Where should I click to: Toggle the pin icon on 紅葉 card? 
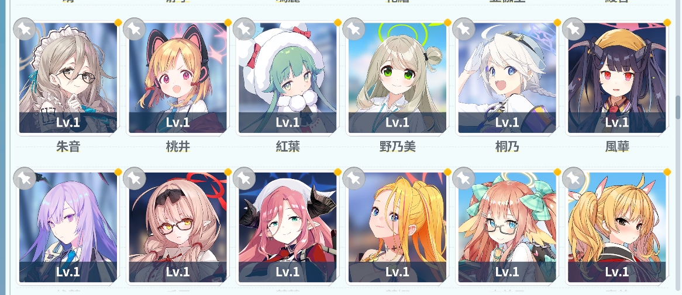tap(244, 29)
